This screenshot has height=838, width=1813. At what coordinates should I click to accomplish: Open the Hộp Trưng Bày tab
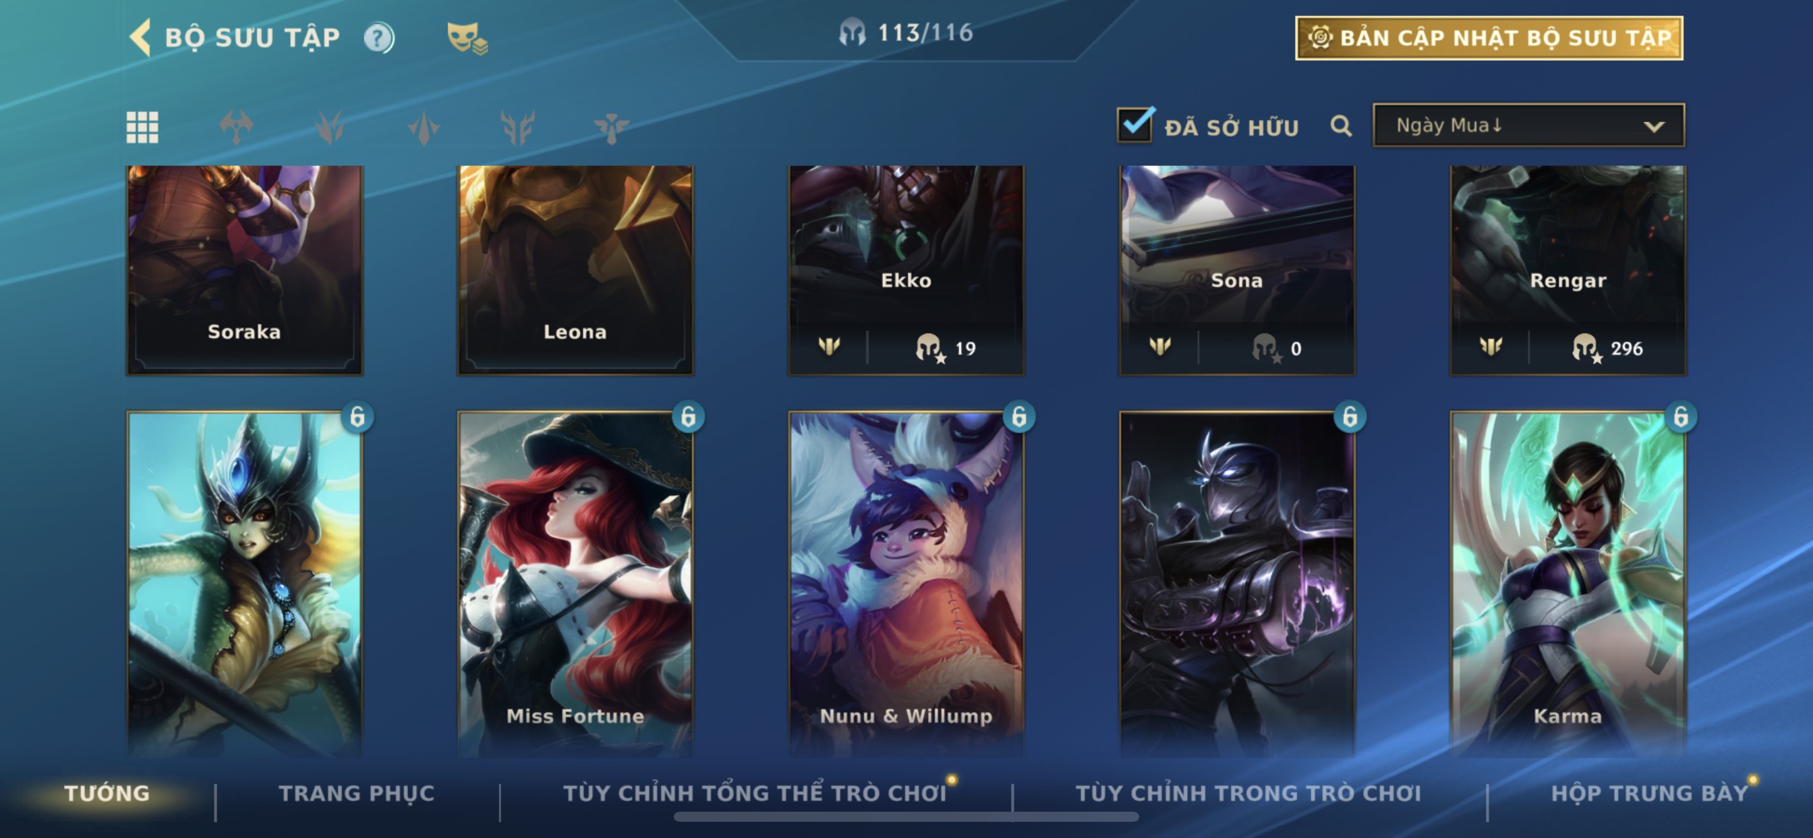click(x=1650, y=793)
